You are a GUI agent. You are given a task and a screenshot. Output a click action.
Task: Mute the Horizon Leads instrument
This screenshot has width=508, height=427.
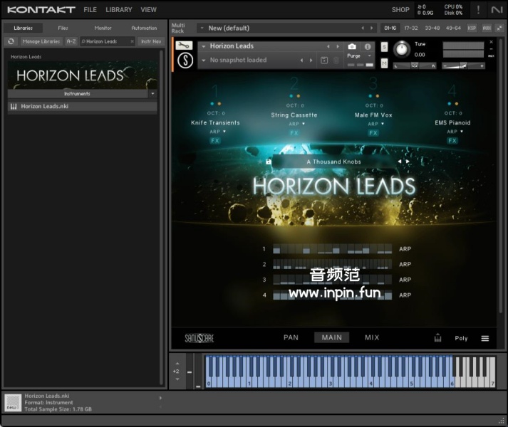(x=384, y=63)
